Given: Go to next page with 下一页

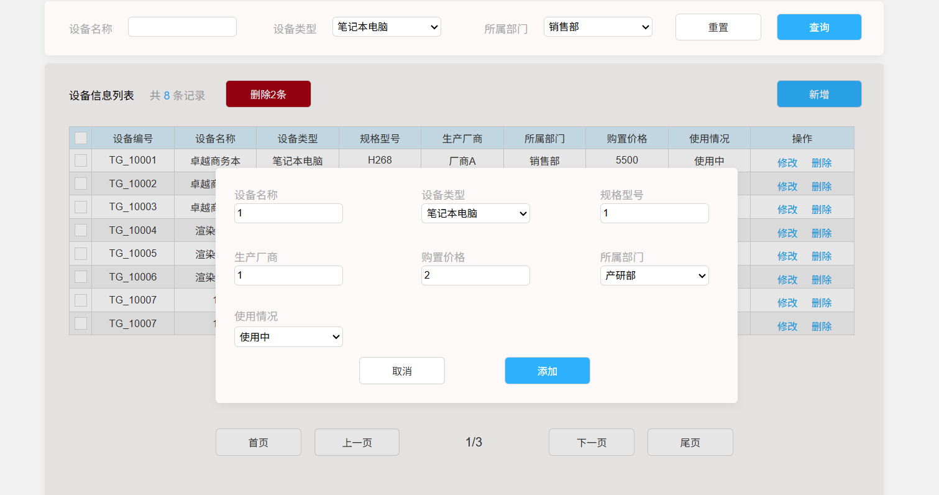Looking at the screenshot, I should [592, 442].
